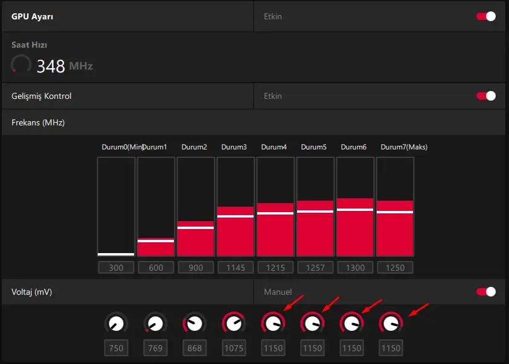Click the Durum0(Min) frequency bar
The image size is (509, 364).
116,207
